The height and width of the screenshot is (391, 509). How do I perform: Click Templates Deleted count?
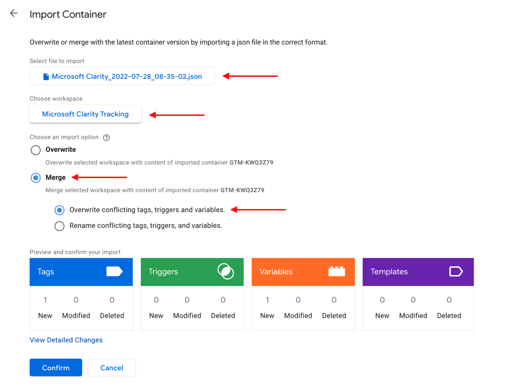[449, 300]
